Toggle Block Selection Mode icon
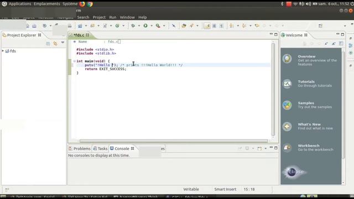This screenshot has width=354, height=199. point(214,26)
